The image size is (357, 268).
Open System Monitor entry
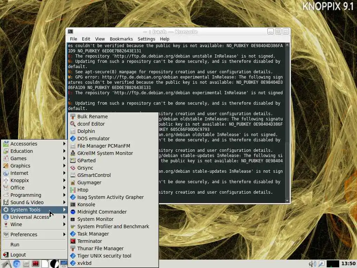113,219
